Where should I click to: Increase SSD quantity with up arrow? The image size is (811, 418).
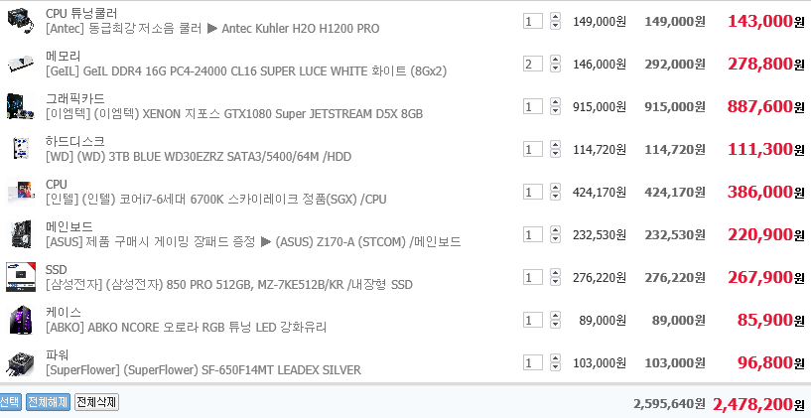[554, 273]
